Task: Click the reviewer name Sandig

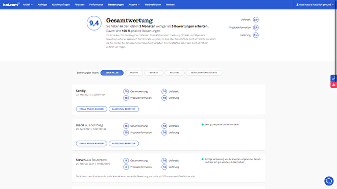Action: click(81, 91)
